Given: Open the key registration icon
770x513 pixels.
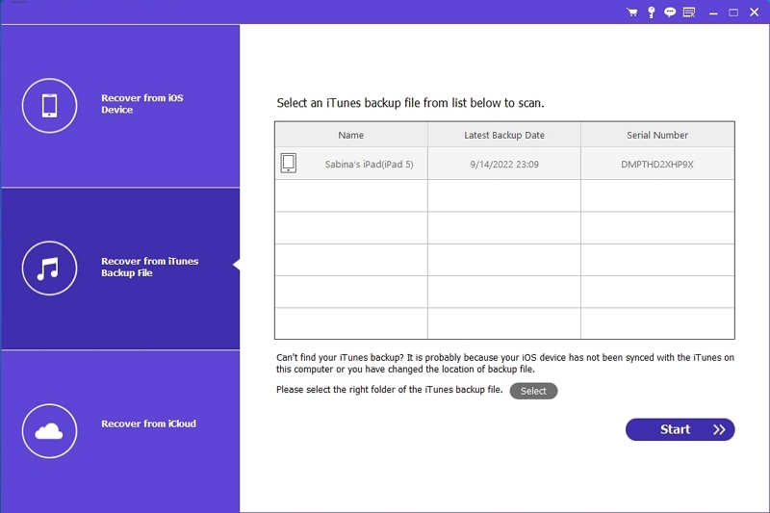Looking at the screenshot, I should pos(652,13).
